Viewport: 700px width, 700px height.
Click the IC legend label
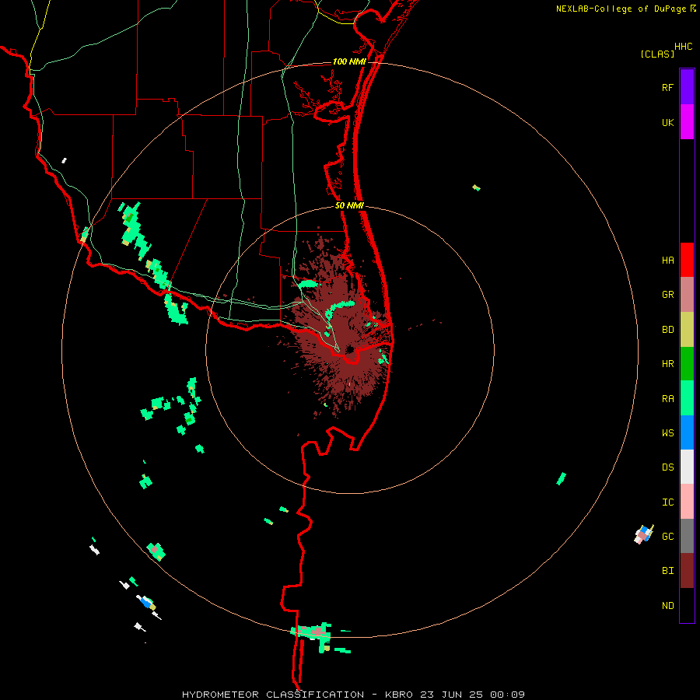click(667, 502)
